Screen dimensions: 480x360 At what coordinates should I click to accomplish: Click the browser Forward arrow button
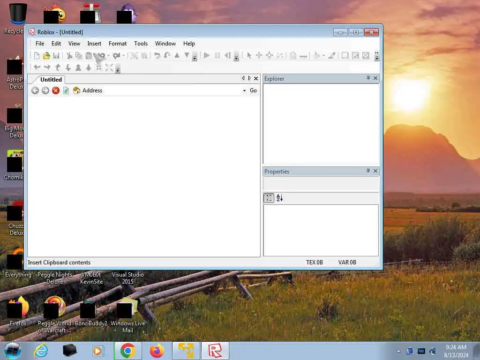pos(45,90)
